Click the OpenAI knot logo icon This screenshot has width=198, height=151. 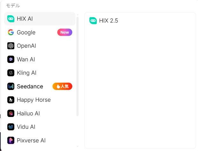[11, 46]
